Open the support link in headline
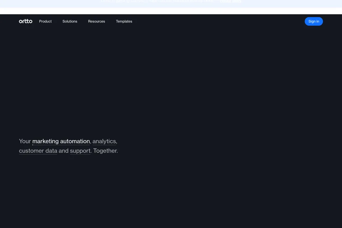Viewport: 342px width, 228px height. coord(80,151)
